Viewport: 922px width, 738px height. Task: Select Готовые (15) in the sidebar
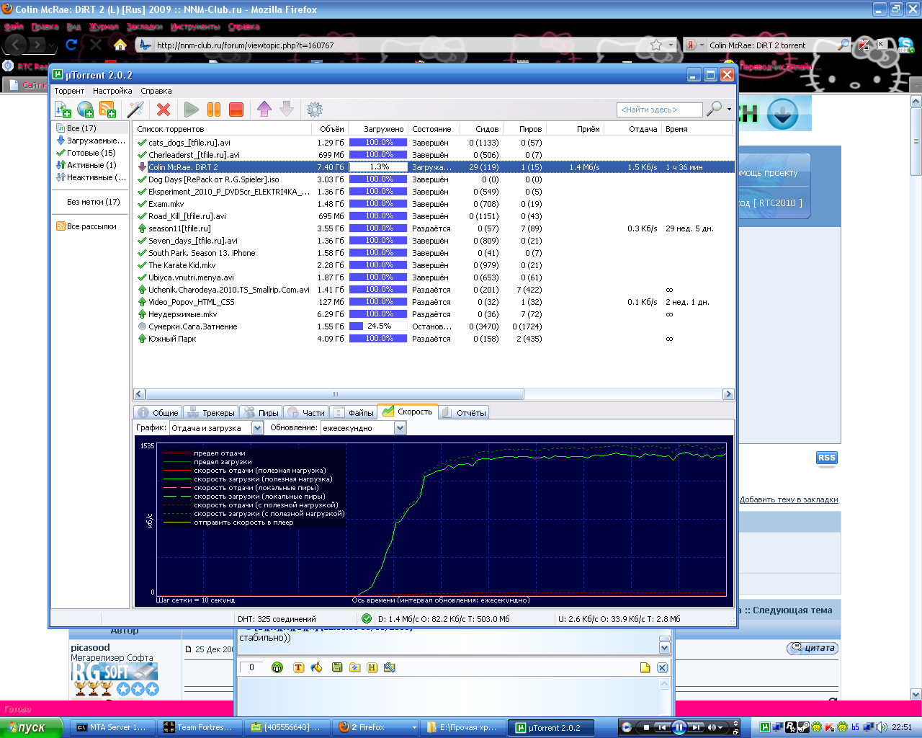(x=91, y=153)
